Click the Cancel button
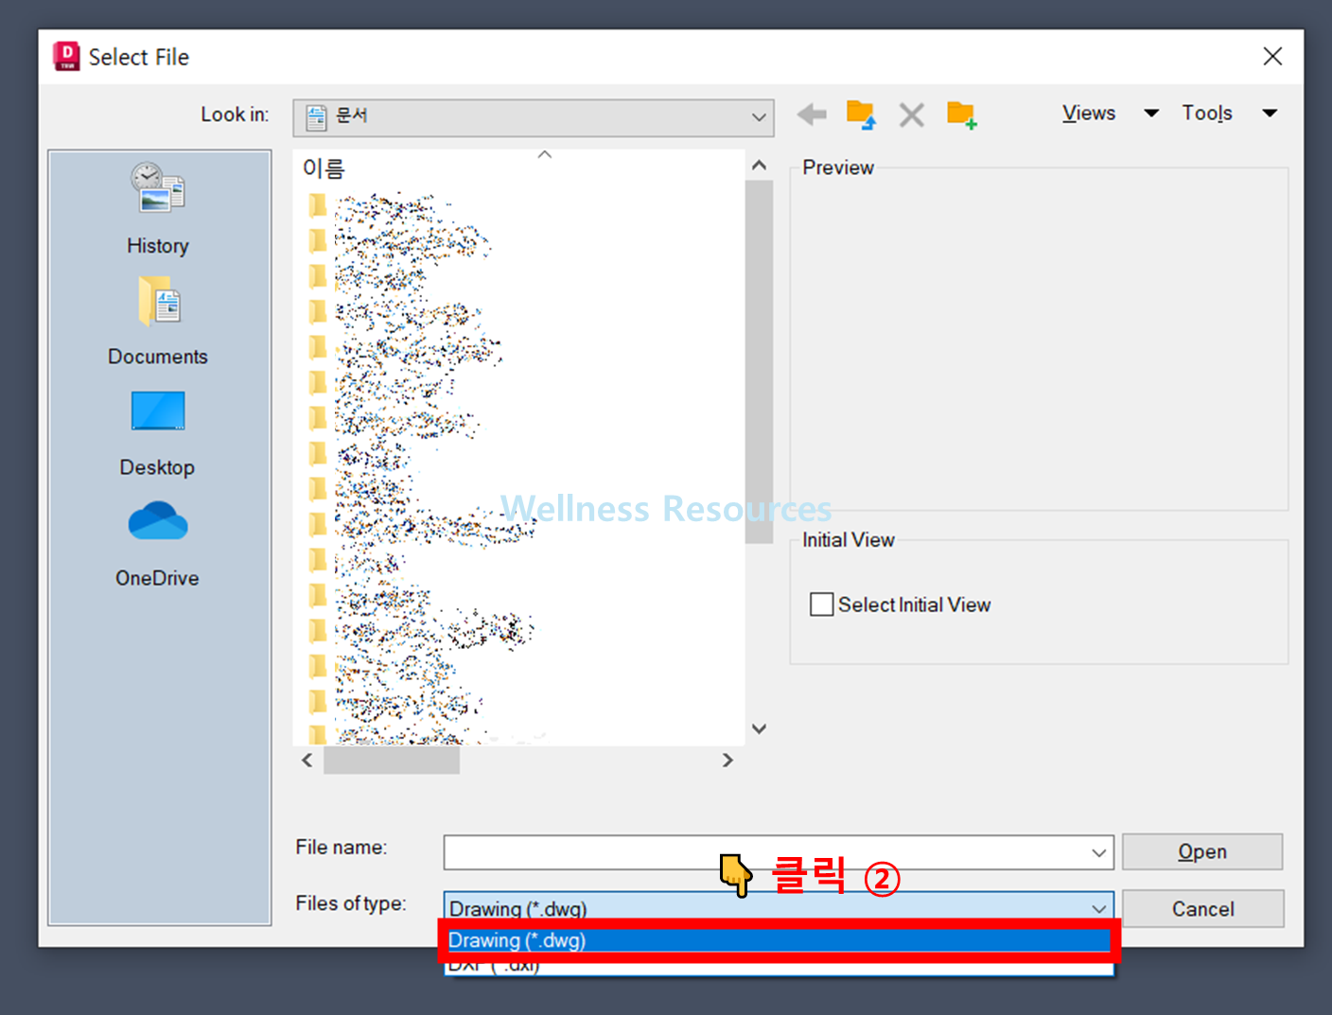Image resolution: width=1332 pixels, height=1015 pixels. tap(1202, 909)
